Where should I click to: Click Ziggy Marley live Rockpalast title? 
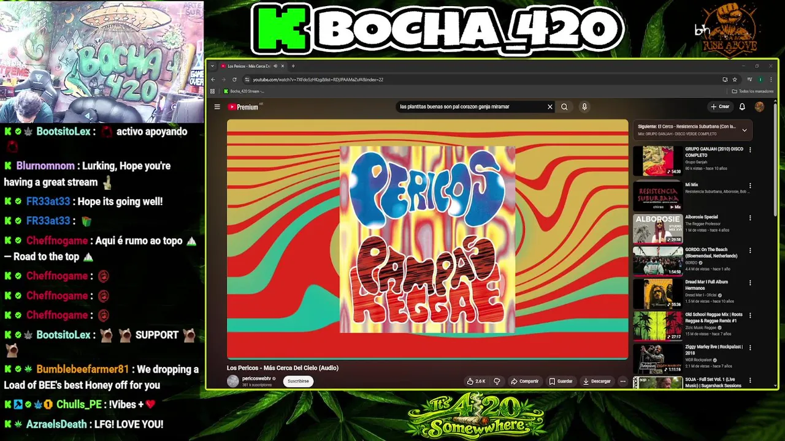(x=714, y=350)
